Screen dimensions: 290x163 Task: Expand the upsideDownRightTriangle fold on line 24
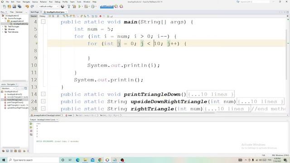pos(43,101)
